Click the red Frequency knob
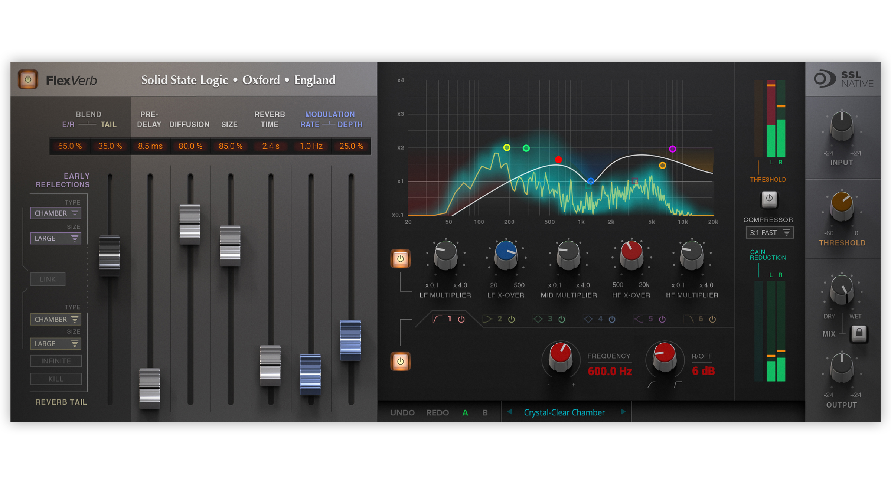Screen dimensions: 891x487 [560, 357]
